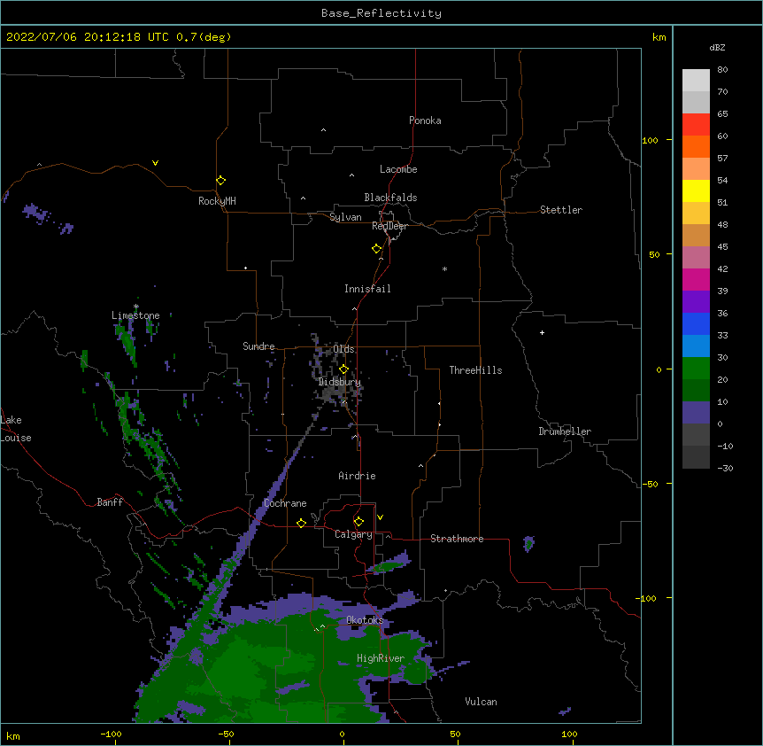Click the yellow diamond marker between Olds and Didsbury

(x=343, y=369)
